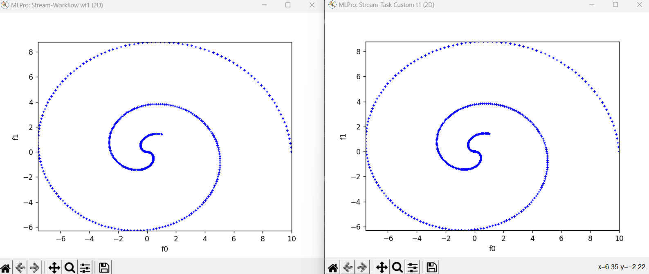Click Back arrow in Stream-Workflow wf1 toolbar
Image resolution: width=649 pixels, height=274 pixels.
pyautogui.click(x=20, y=268)
